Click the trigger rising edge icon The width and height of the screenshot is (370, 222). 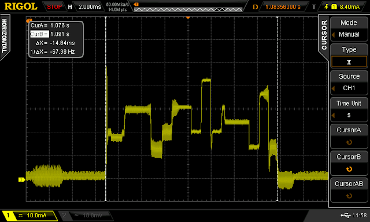coord(326,6)
